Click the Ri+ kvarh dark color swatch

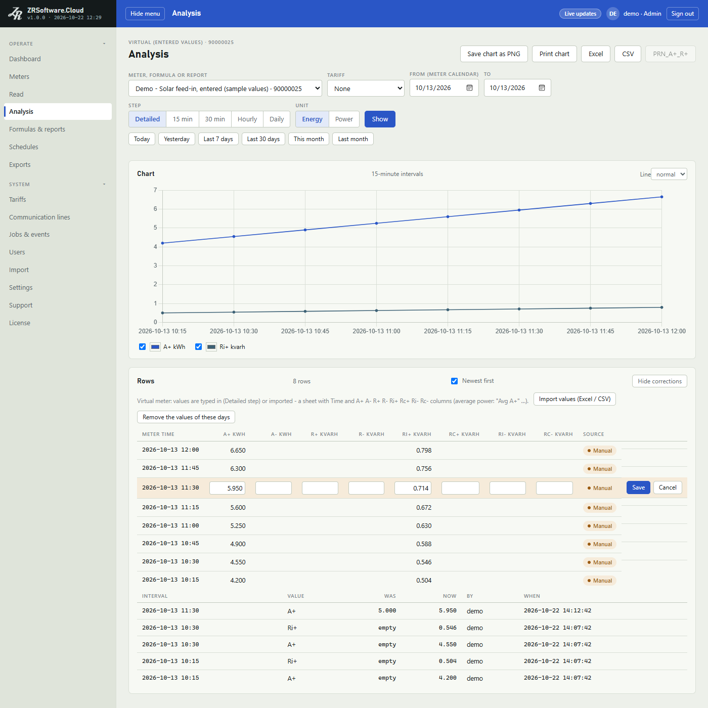pos(211,347)
